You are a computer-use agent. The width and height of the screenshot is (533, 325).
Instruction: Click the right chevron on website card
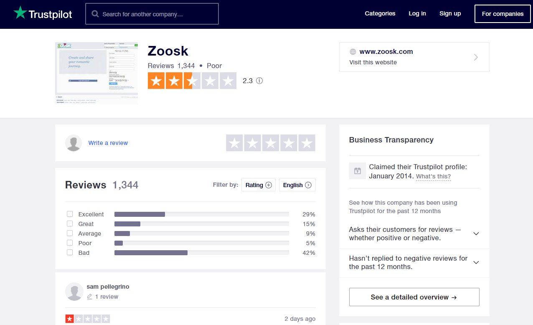(x=476, y=57)
